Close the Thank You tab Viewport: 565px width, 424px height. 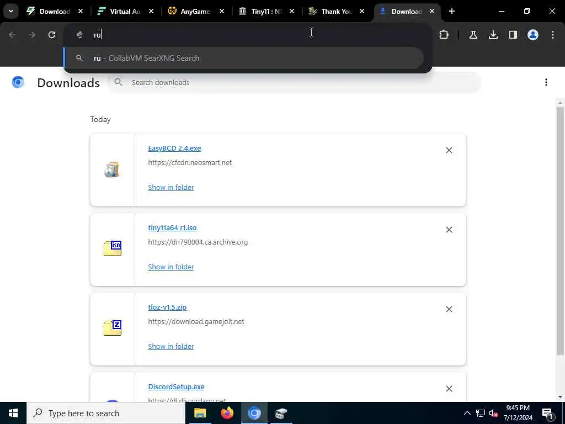[x=362, y=11]
